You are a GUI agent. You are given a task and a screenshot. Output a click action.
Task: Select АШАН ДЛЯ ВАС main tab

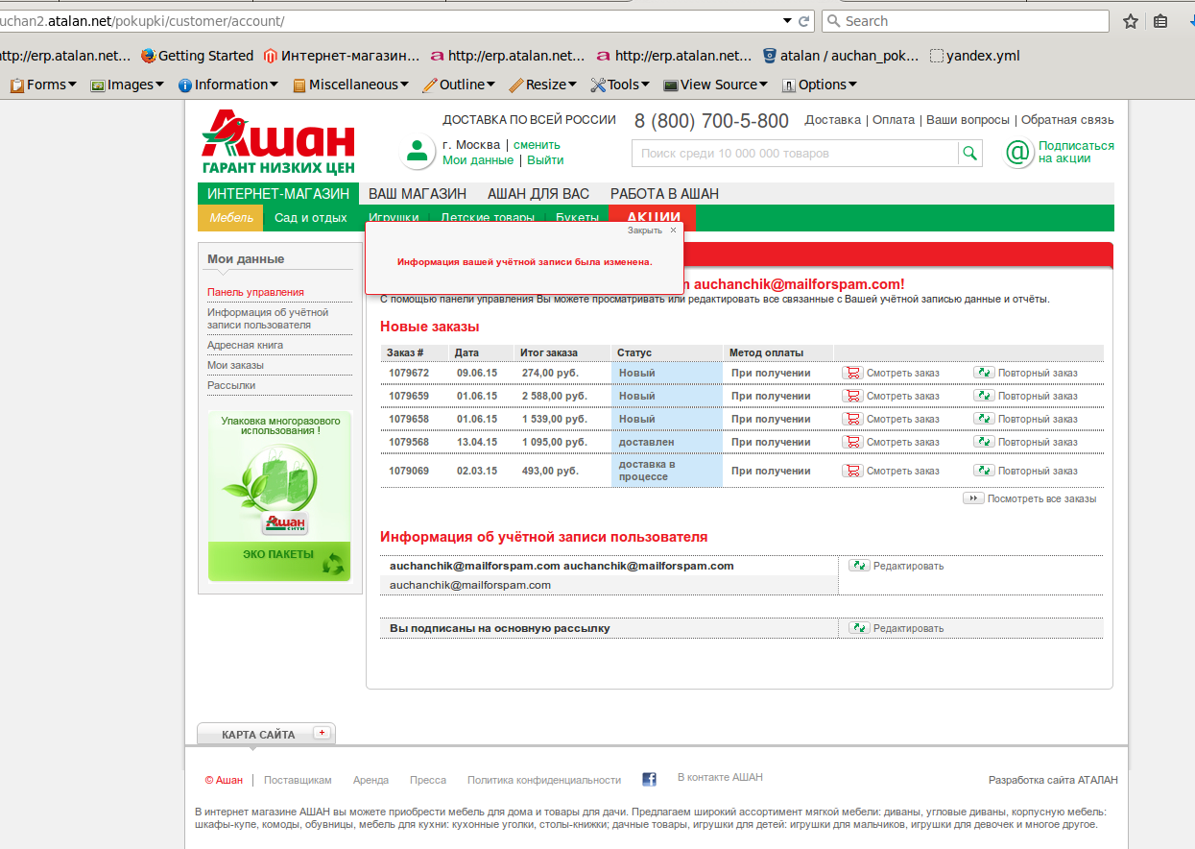coord(538,194)
